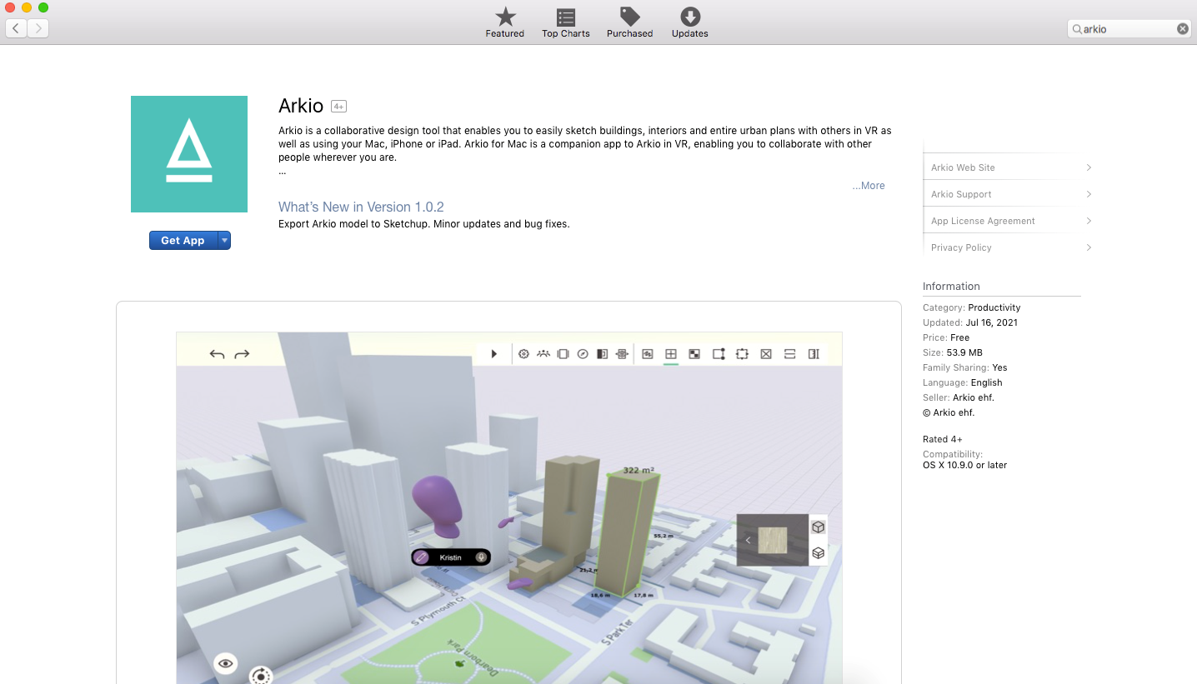Go to the Updates tab
Viewport: 1197px width, 684px height.
[x=690, y=22]
